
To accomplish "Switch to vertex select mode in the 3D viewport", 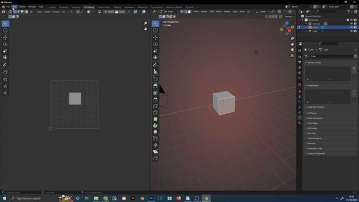I will coord(182,12).
